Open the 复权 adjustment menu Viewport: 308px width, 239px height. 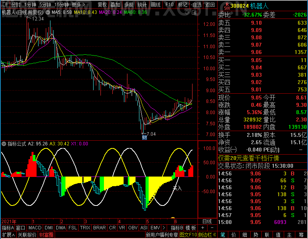(x=102, y=5)
